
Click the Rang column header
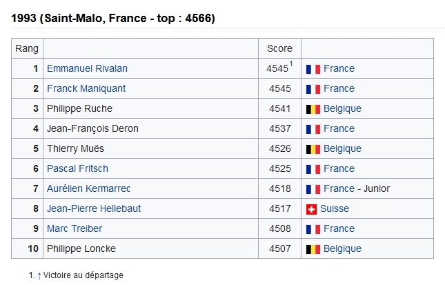[27, 49]
